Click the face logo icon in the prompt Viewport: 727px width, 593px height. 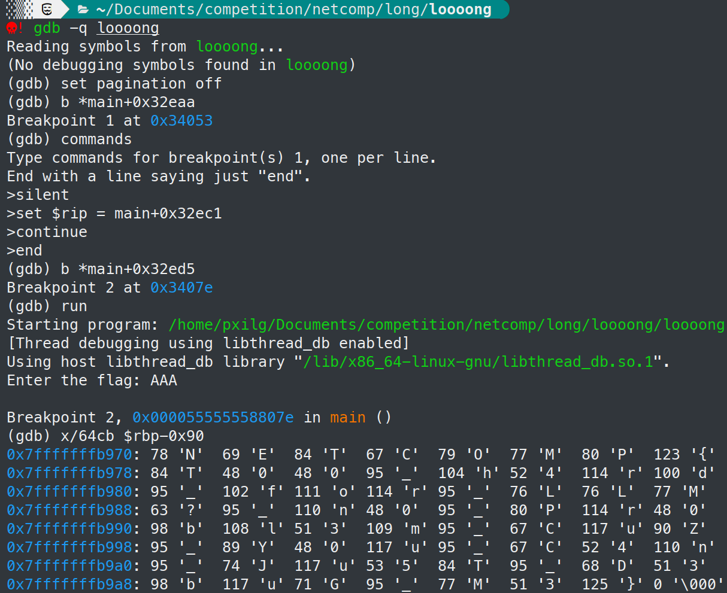pyautogui.click(x=48, y=10)
